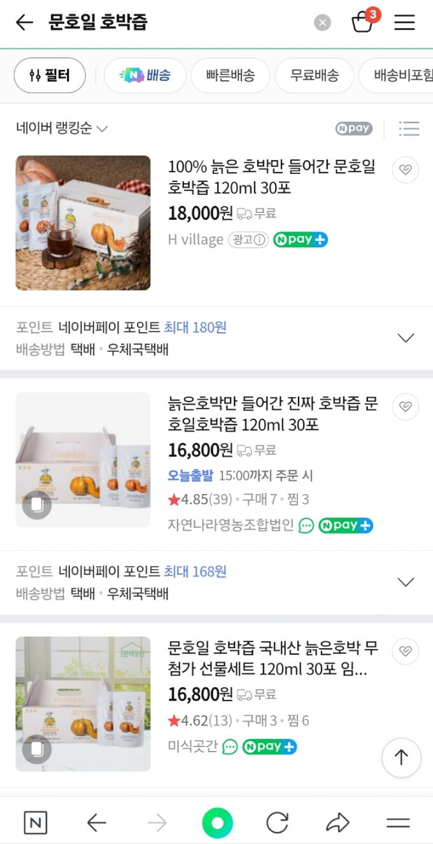Expand shipping details under the 16,800원 product
433x844 pixels.
406,581
